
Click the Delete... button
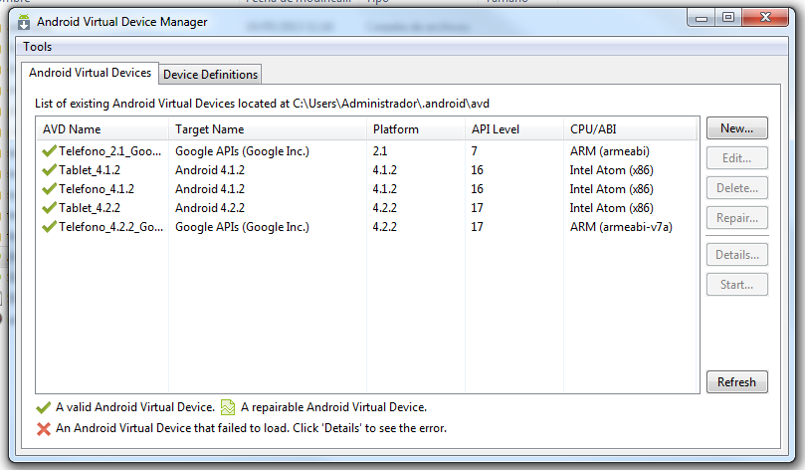736,188
